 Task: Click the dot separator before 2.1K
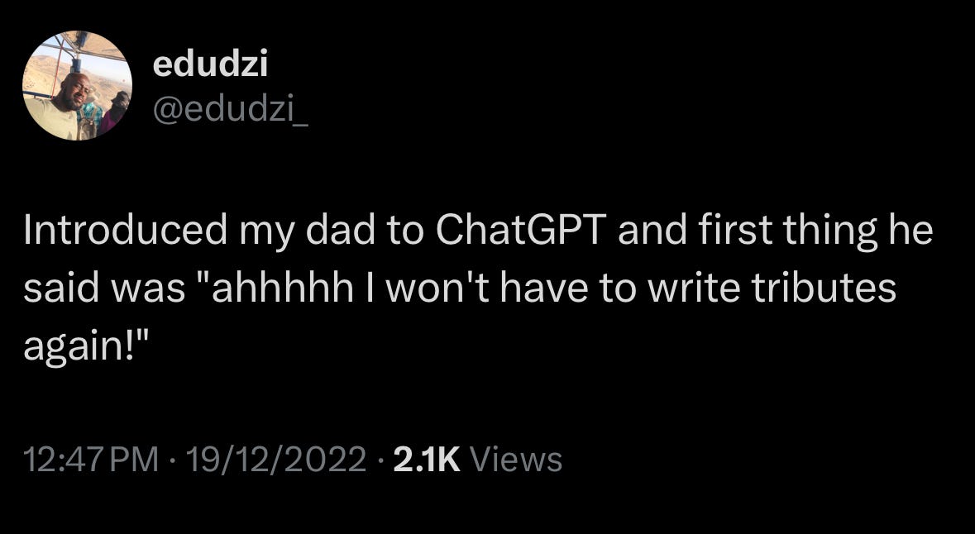click(x=380, y=460)
